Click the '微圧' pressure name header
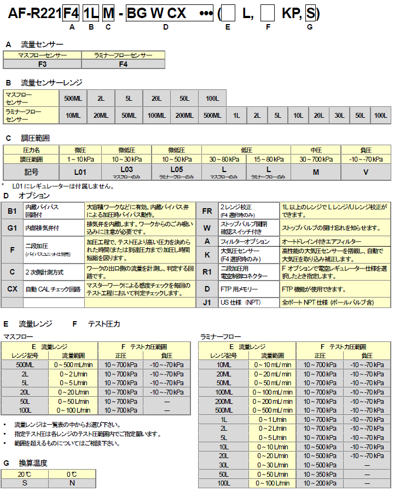Screen dimensions: 394x491 (80, 150)
